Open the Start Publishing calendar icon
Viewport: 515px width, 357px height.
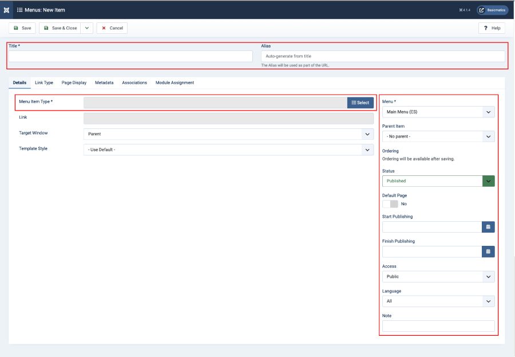[x=489, y=227]
